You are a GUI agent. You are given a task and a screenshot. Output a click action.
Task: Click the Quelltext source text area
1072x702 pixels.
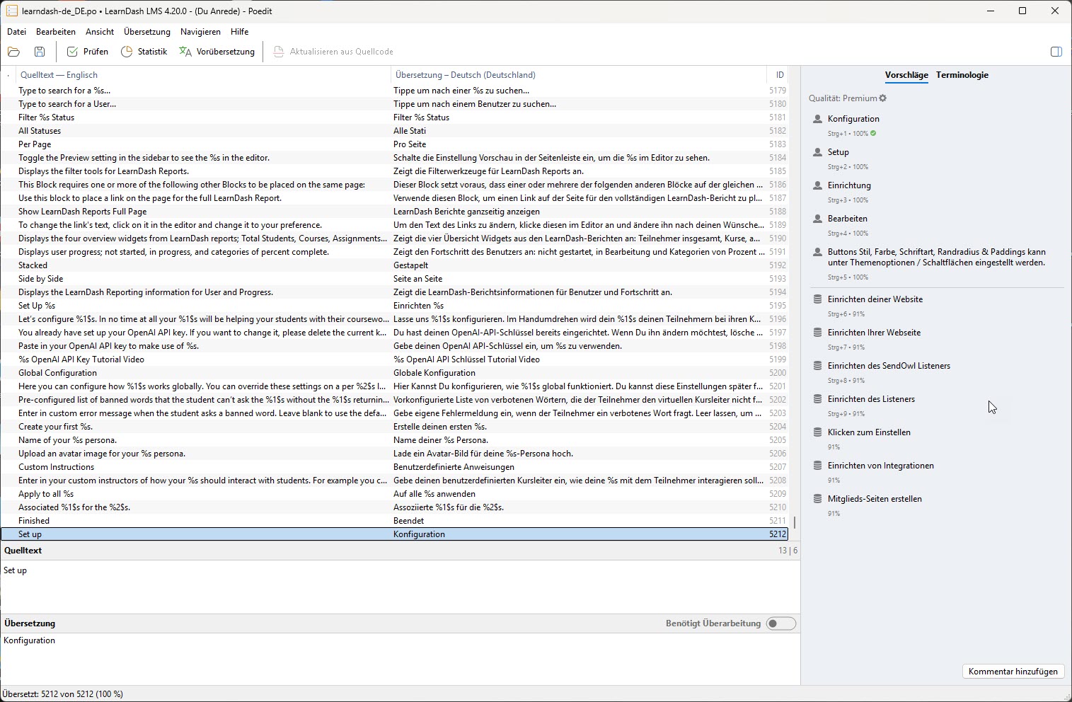tap(400, 586)
